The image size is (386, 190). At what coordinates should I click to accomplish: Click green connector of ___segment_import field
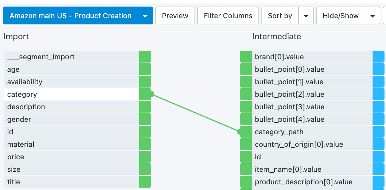(x=145, y=57)
